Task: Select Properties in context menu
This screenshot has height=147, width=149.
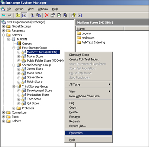Action: tap(88, 133)
